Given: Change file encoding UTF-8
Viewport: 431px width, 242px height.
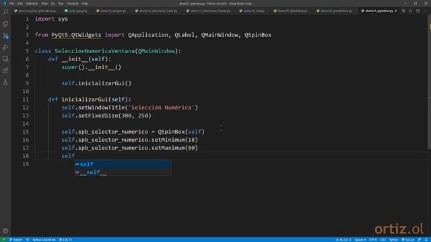Looking at the screenshot, I should (x=372, y=239).
